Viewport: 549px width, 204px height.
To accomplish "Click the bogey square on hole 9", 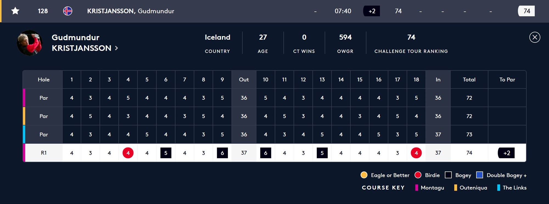I will (222, 153).
